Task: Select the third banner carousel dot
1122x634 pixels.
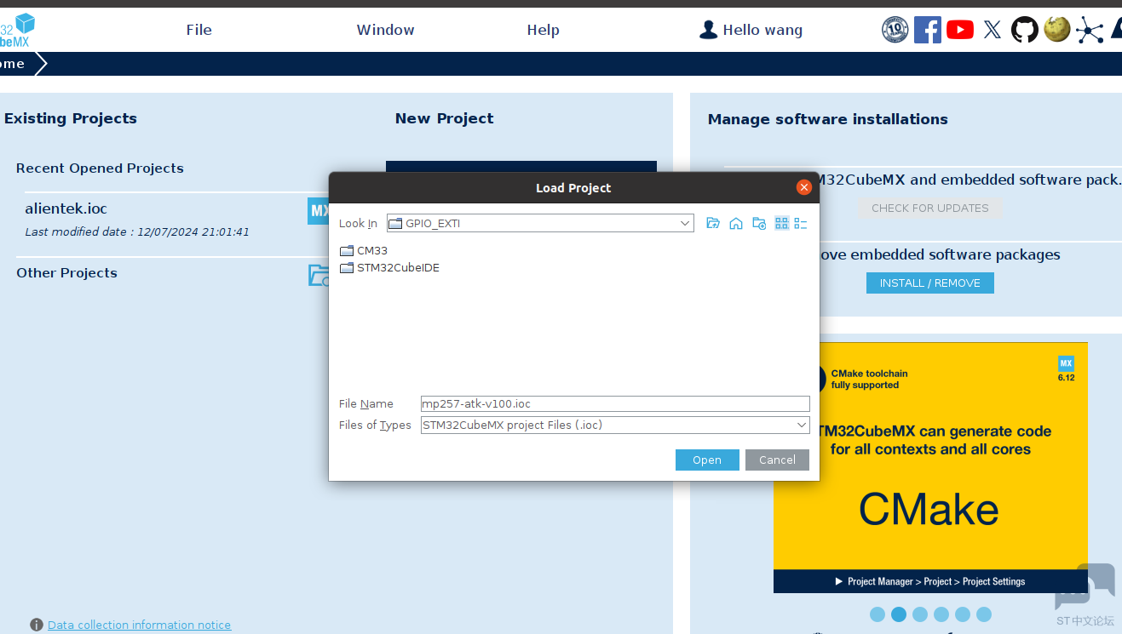Action: (920, 614)
